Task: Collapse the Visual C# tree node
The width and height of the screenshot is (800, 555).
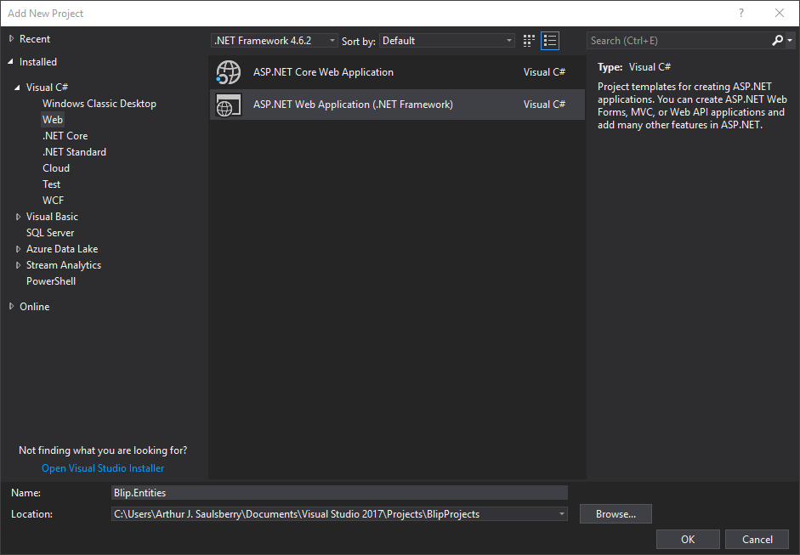Action: (17, 88)
